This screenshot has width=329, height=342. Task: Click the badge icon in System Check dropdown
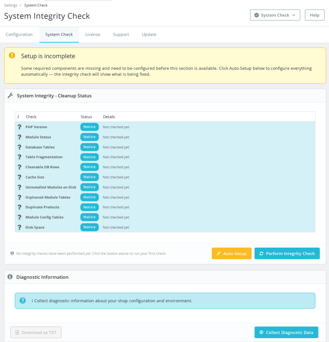(x=257, y=15)
